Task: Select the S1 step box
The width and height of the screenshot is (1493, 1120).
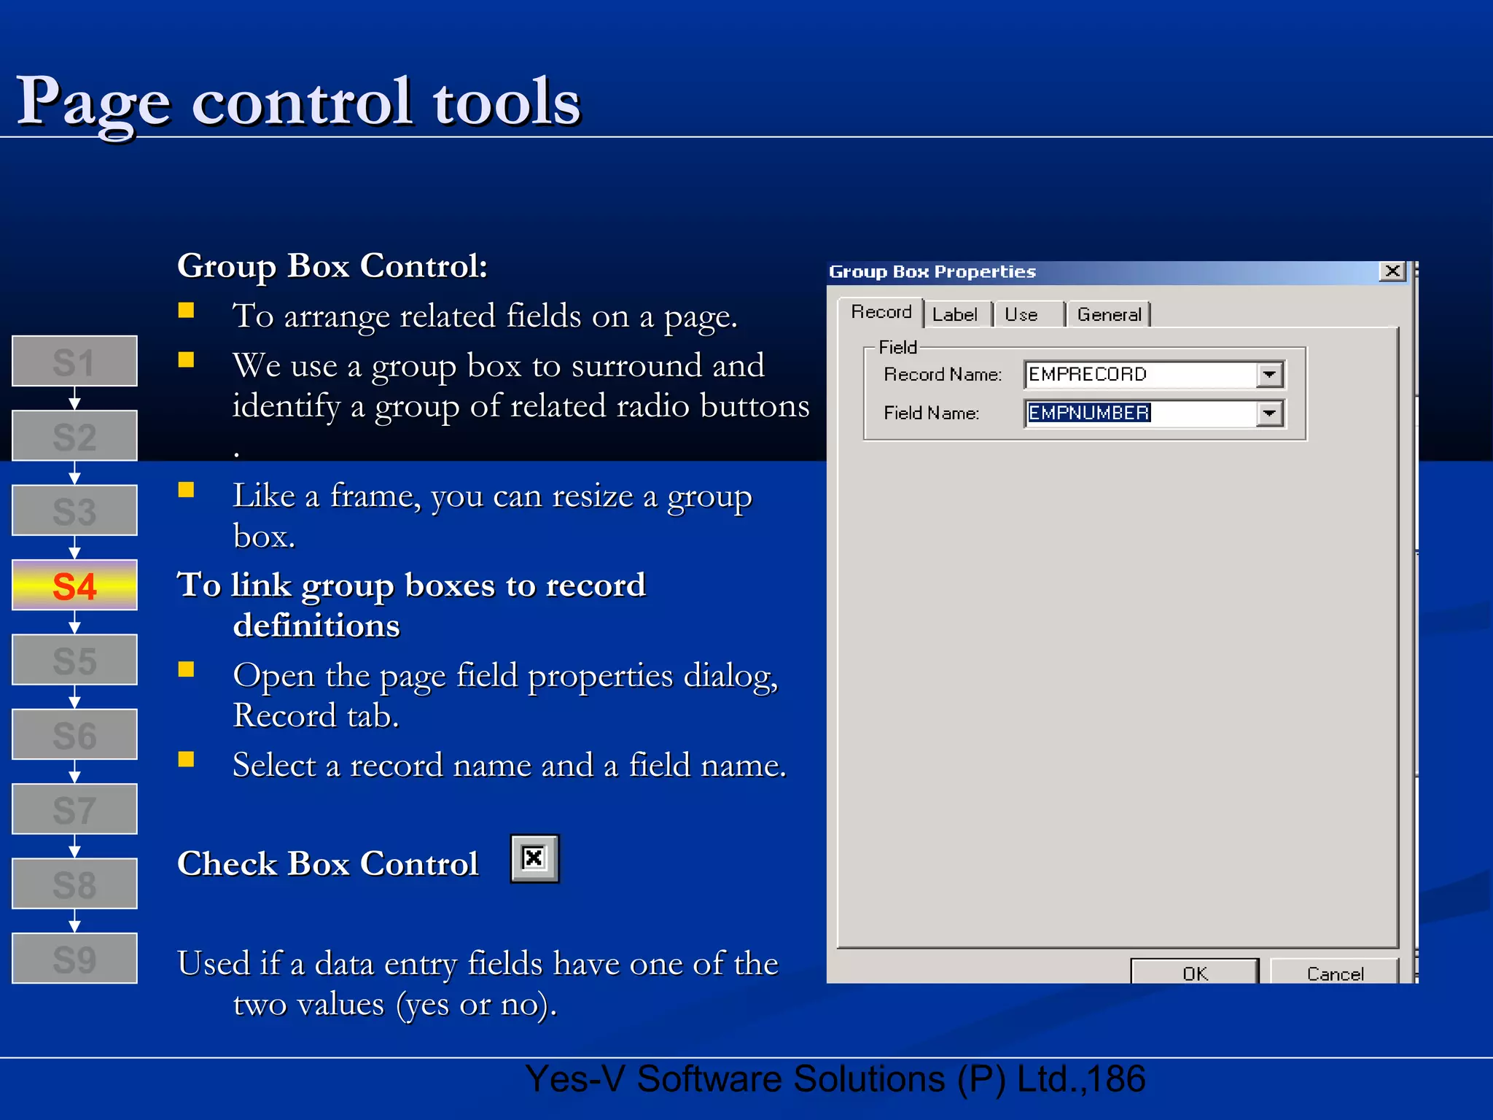Action: coord(74,361)
